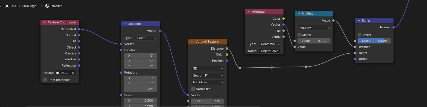This screenshot has height=107, width=427.
Task: Toggle the Normalize checkbox in Voronoi Texture
Action: (x=193, y=89)
